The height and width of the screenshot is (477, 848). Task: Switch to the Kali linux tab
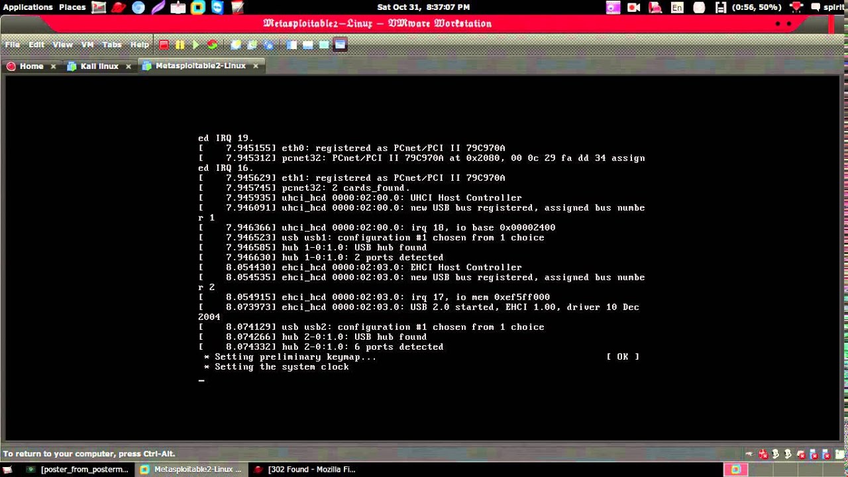click(99, 66)
